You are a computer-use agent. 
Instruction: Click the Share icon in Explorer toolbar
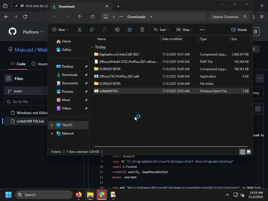coord(130,30)
